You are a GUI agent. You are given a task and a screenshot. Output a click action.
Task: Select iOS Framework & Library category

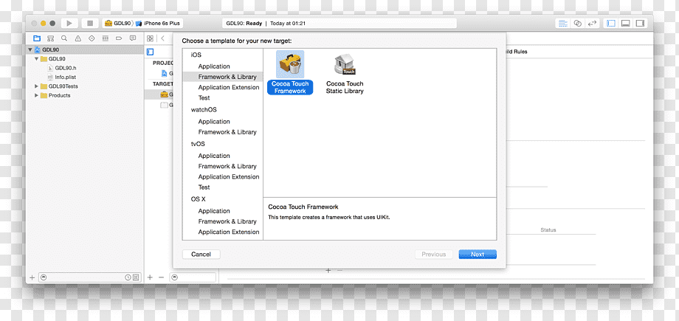point(227,77)
